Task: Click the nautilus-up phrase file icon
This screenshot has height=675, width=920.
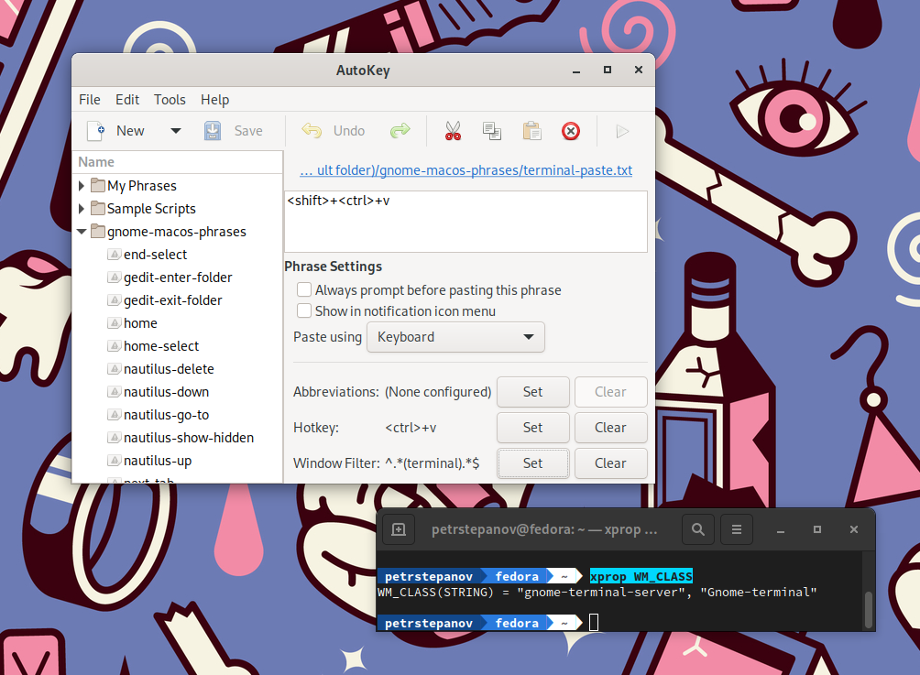Action: coord(115,461)
